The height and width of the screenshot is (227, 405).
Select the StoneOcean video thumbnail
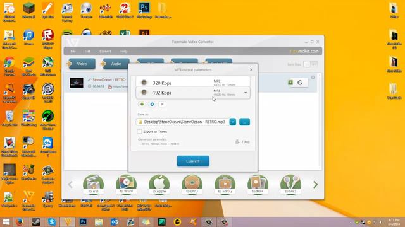(77, 83)
